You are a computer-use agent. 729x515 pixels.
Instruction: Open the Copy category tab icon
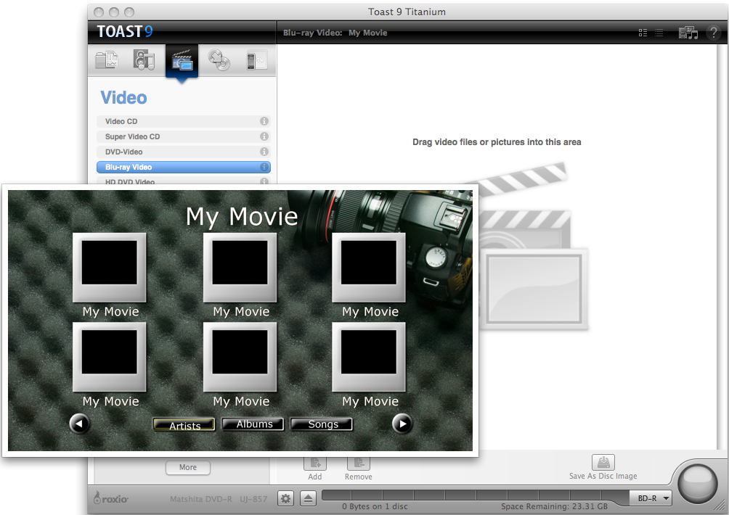point(219,60)
